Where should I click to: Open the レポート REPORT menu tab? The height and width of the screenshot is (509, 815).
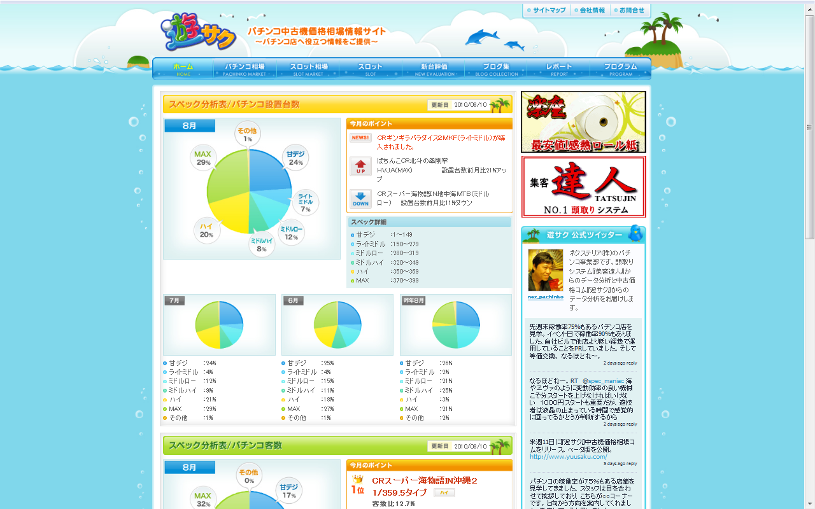pos(559,69)
